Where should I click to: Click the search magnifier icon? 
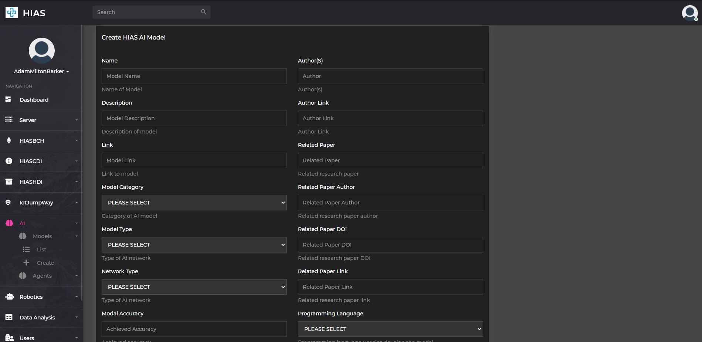tap(203, 12)
